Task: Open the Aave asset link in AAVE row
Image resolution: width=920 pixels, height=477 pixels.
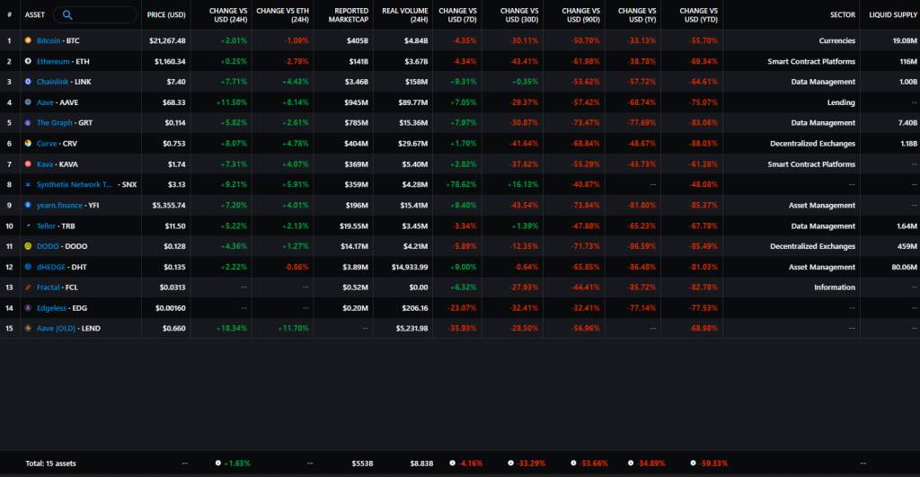Action: tap(45, 102)
